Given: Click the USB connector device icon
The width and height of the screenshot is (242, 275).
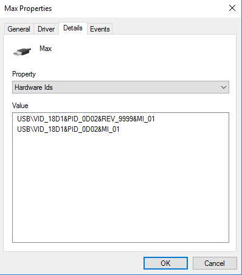Looking at the screenshot, I should [x=22, y=52].
